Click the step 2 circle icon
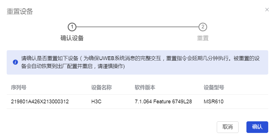The image size is (272, 137). coord(203,27)
